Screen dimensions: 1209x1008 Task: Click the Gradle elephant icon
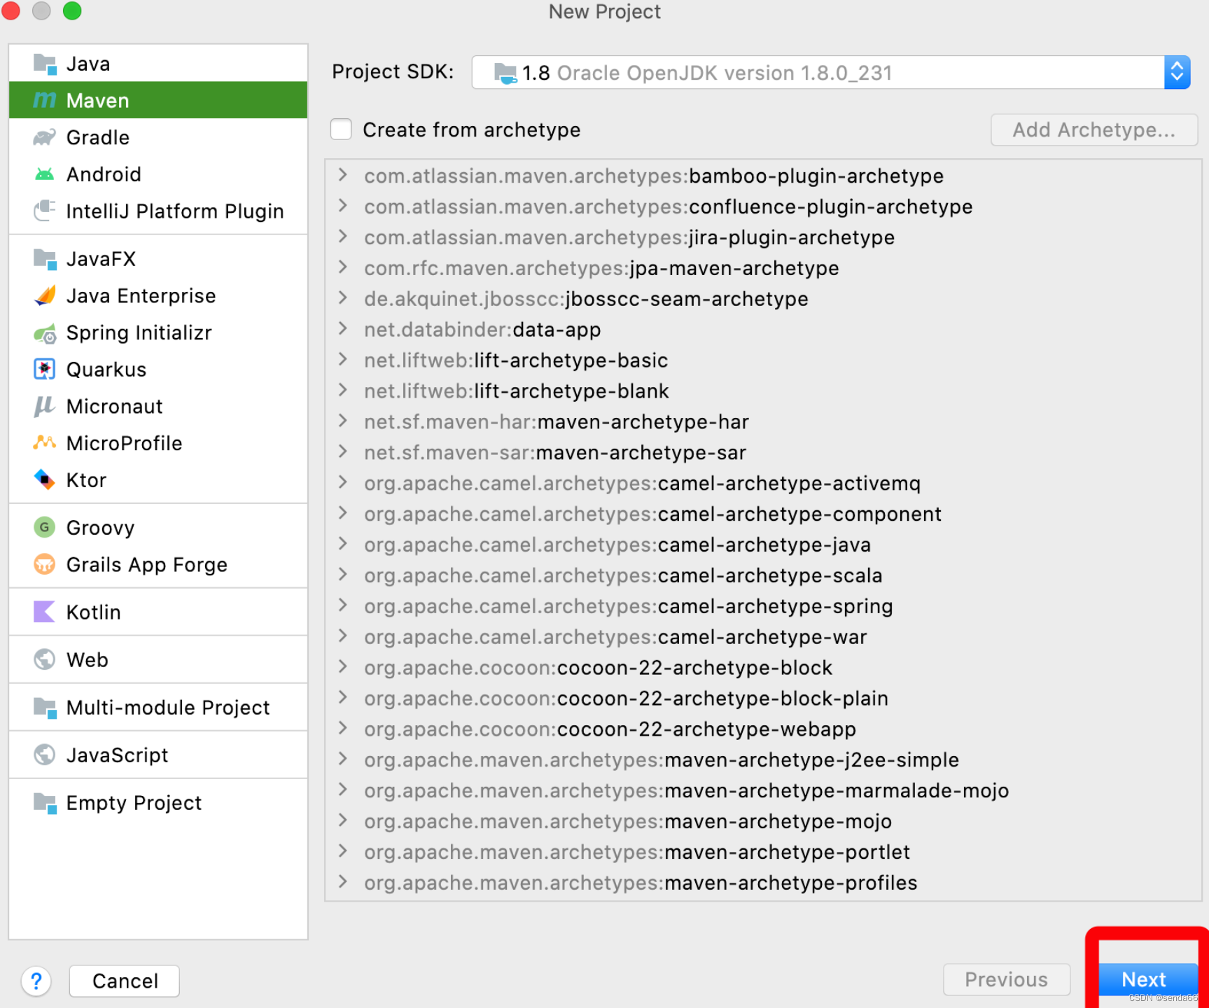pyautogui.click(x=45, y=137)
